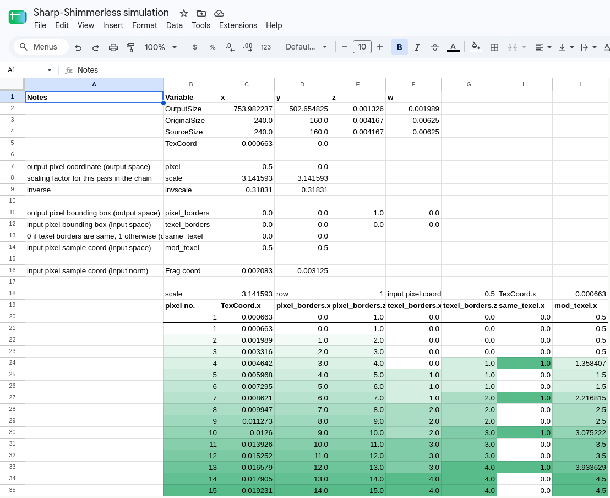This screenshot has width=610, height=498.
Task: View the cloud document status
Action: coord(219,13)
